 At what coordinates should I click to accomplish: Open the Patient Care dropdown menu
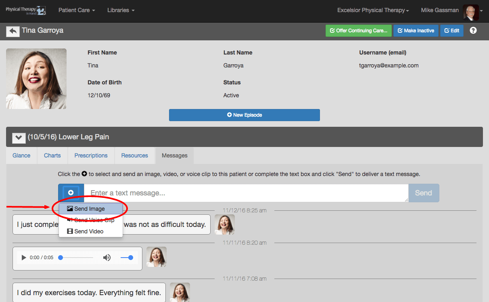pos(77,10)
